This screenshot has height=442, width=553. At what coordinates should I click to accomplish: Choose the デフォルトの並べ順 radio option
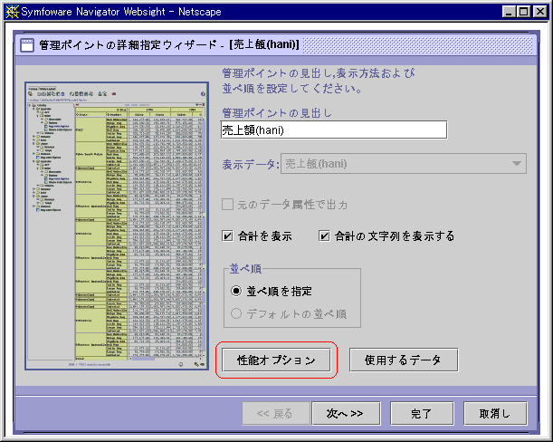pos(235,314)
